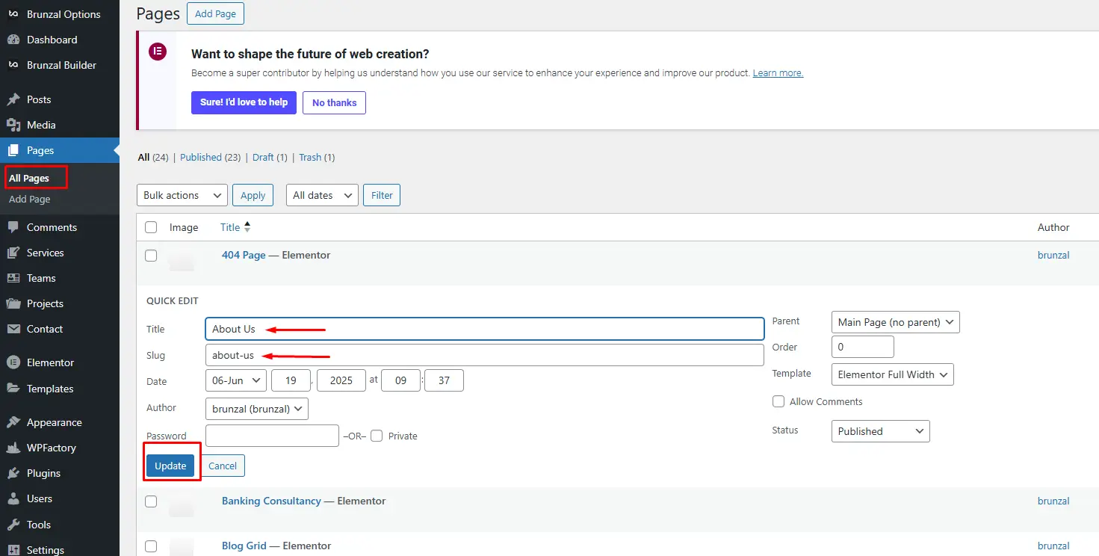Enable the Allow Comments checkbox
This screenshot has width=1099, height=556.
point(778,401)
